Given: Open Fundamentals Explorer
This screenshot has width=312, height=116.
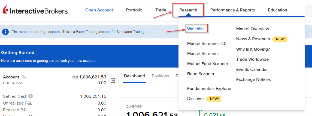Looking at the screenshot, I should pyautogui.click(x=209, y=88).
